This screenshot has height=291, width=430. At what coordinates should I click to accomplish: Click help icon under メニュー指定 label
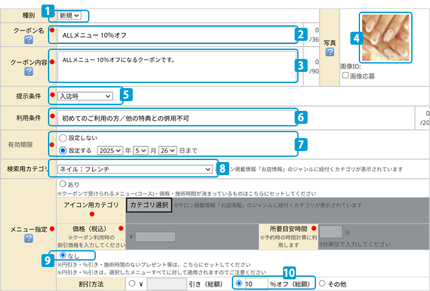[x=27, y=238]
